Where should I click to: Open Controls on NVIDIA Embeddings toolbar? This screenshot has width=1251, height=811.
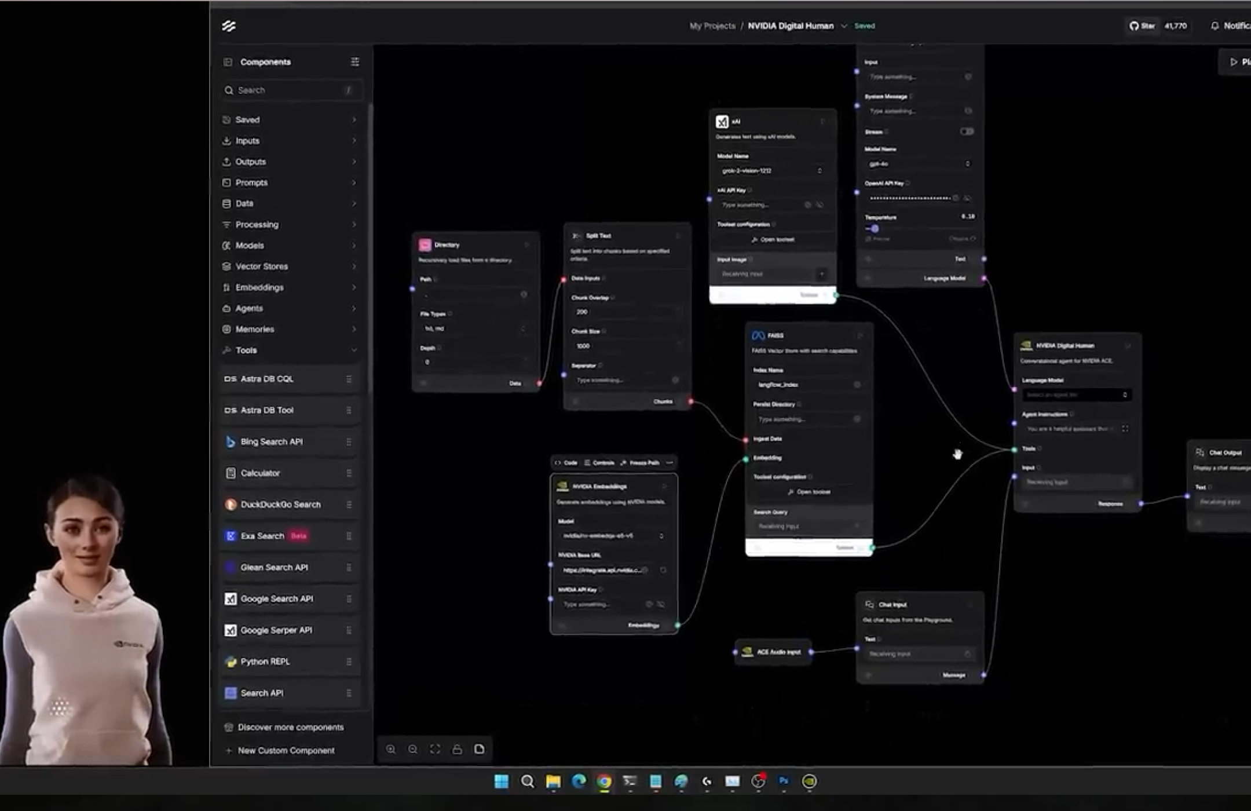(x=599, y=463)
